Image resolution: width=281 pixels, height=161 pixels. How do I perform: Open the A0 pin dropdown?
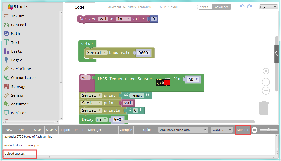193,79
